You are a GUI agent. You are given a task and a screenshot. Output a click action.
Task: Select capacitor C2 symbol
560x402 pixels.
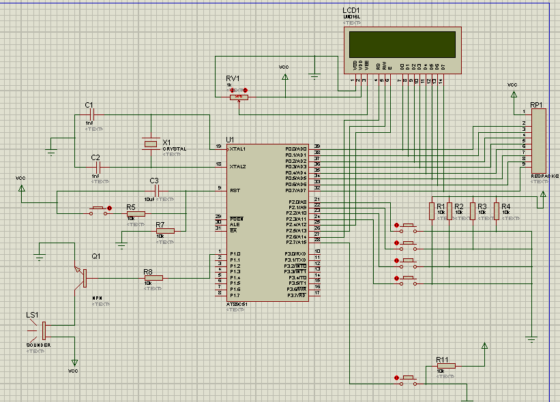click(98, 167)
